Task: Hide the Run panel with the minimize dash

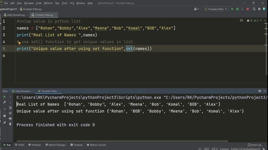Action: point(265,91)
